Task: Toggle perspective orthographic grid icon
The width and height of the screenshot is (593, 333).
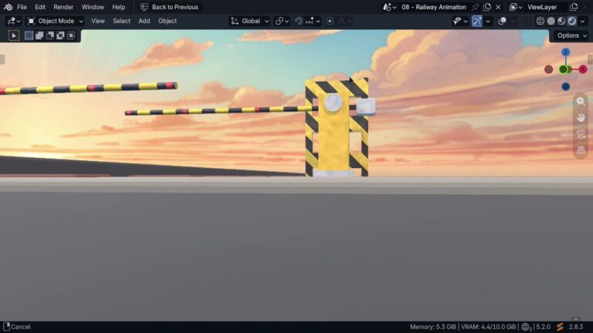Action: click(581, 150)
